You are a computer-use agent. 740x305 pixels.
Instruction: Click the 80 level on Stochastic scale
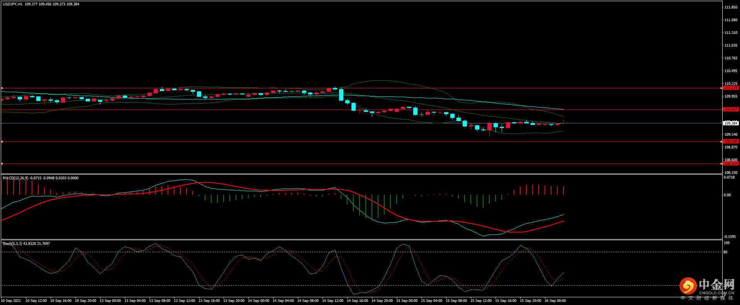(x=725, y=252)
